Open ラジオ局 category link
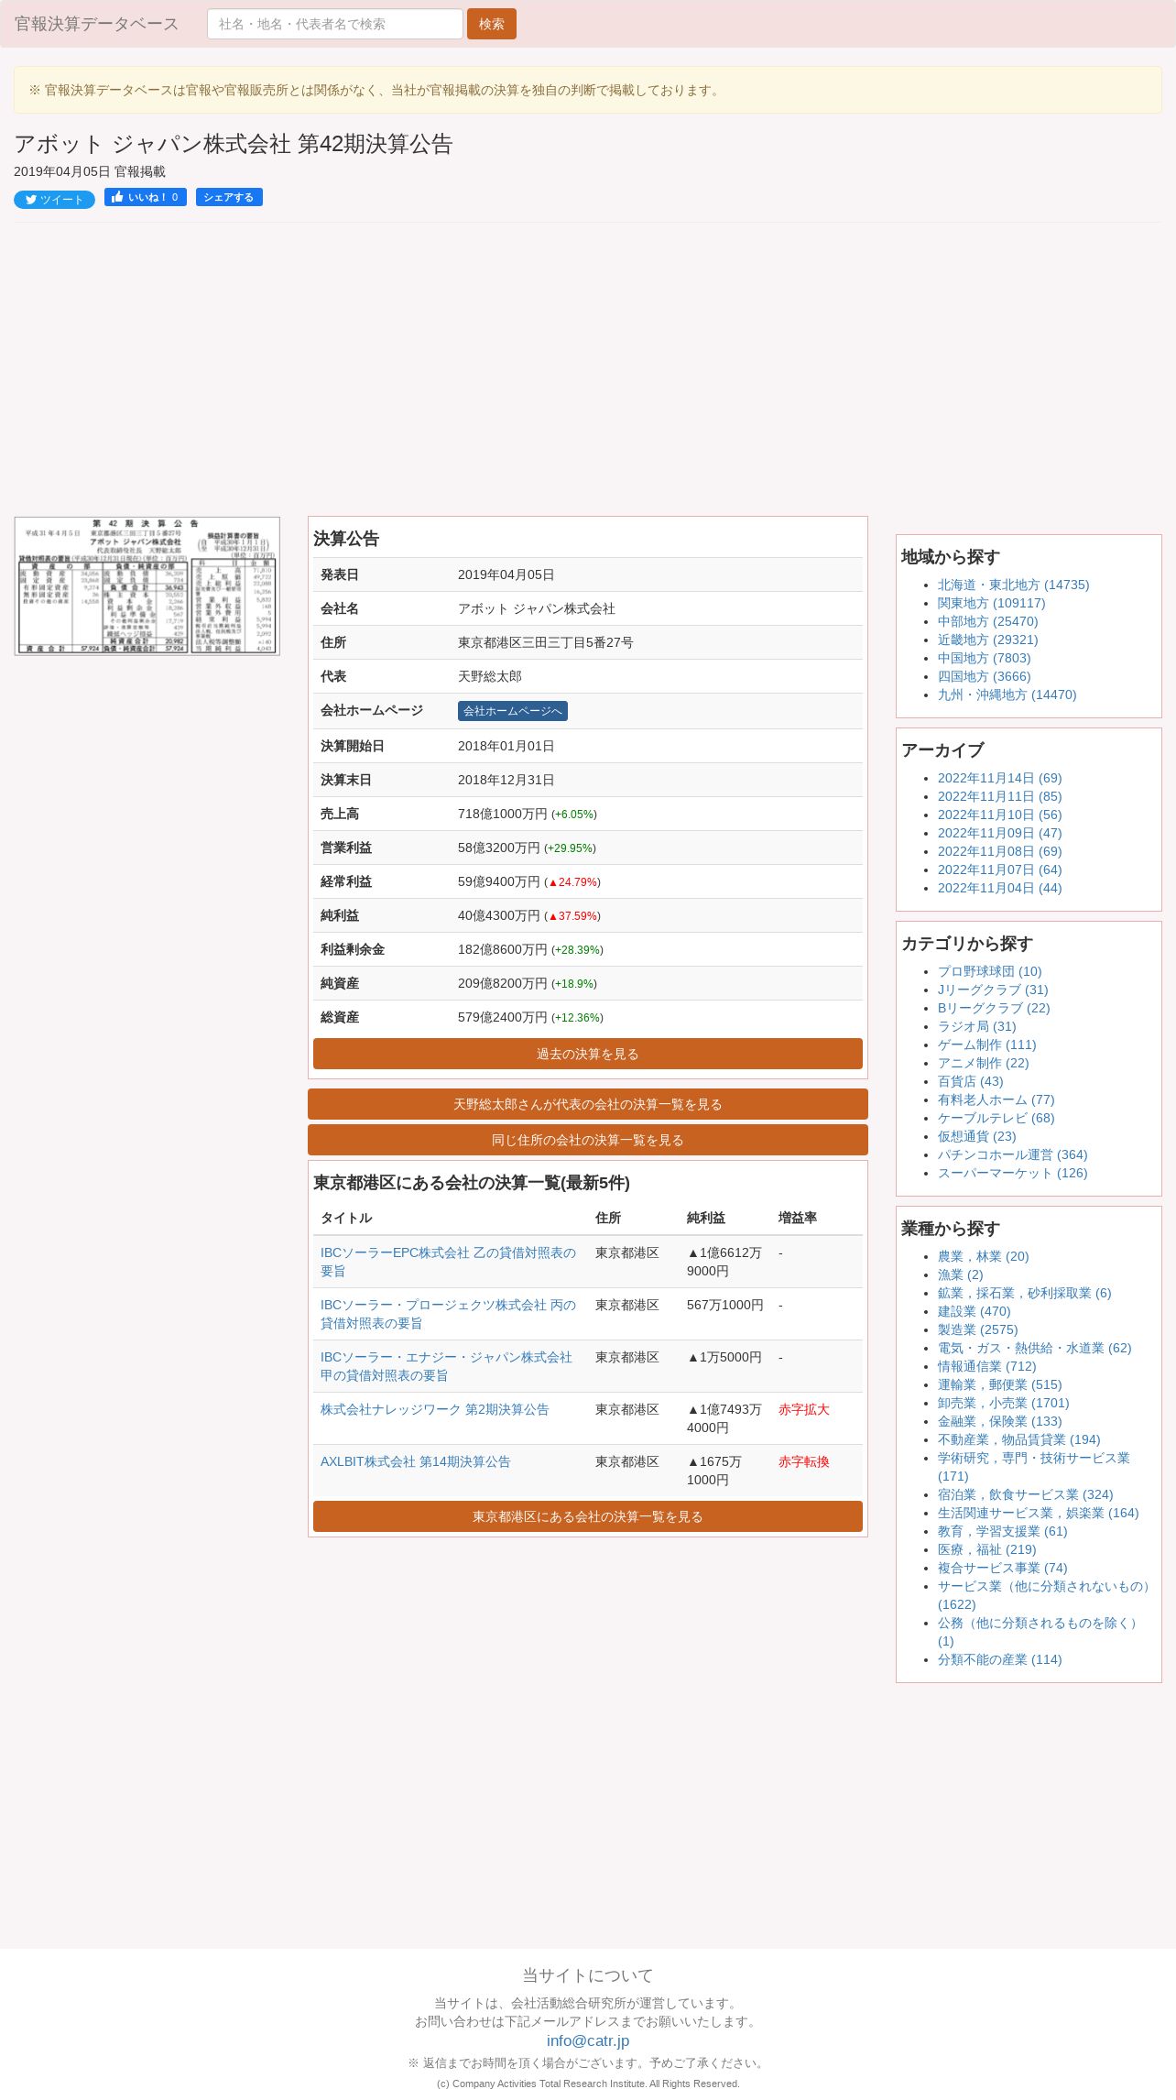The height and width of the screenshot is (2100, 1176). pos(976,1026)
